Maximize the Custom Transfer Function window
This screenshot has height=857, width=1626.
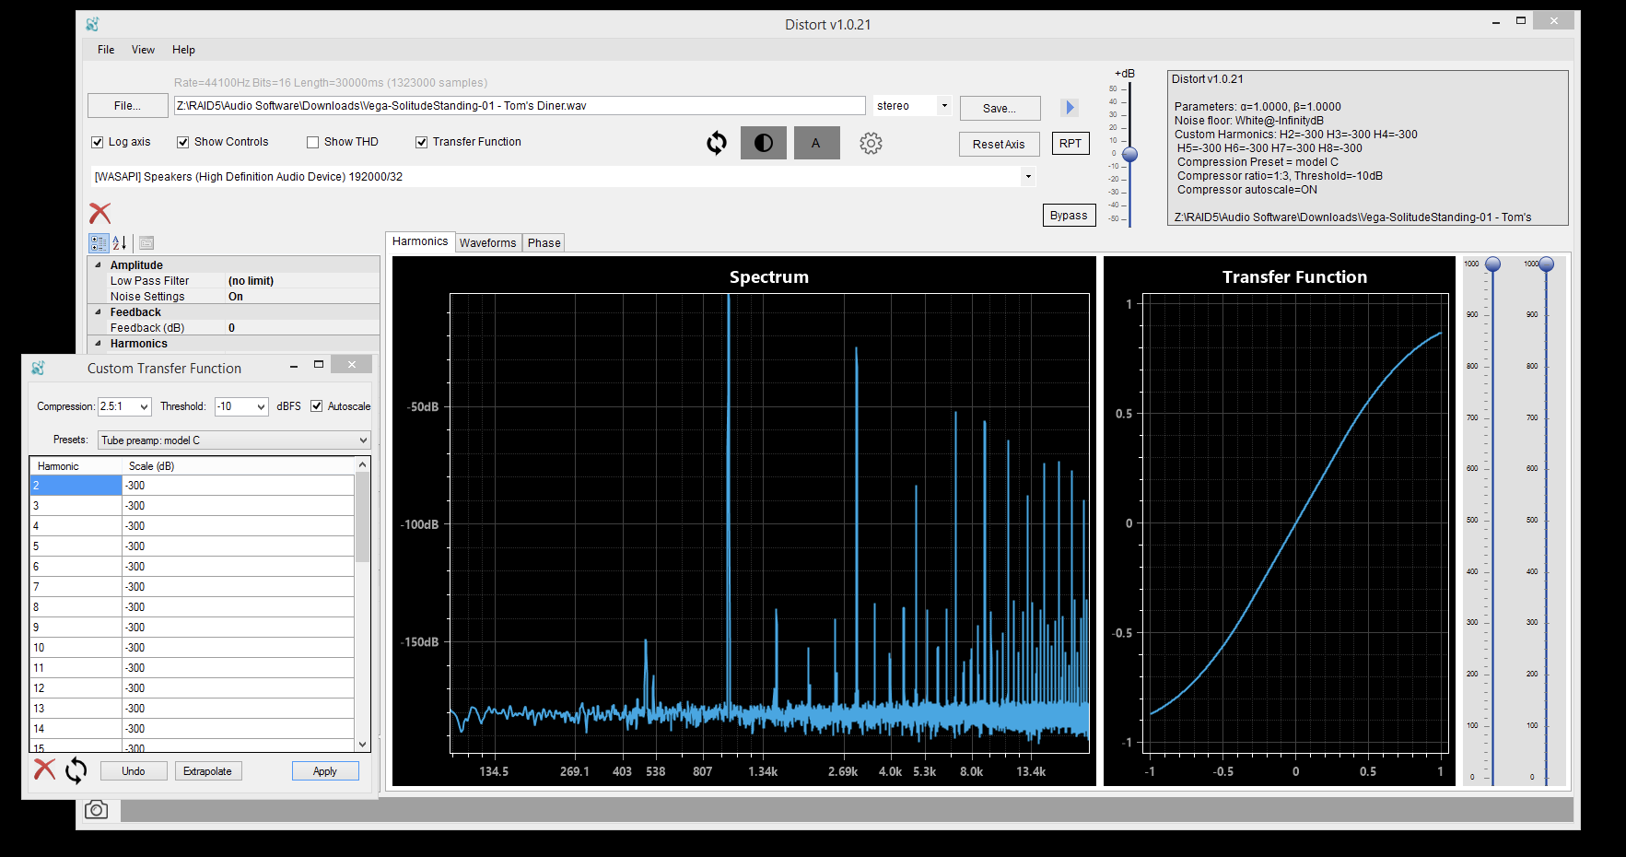click(319, 365)
